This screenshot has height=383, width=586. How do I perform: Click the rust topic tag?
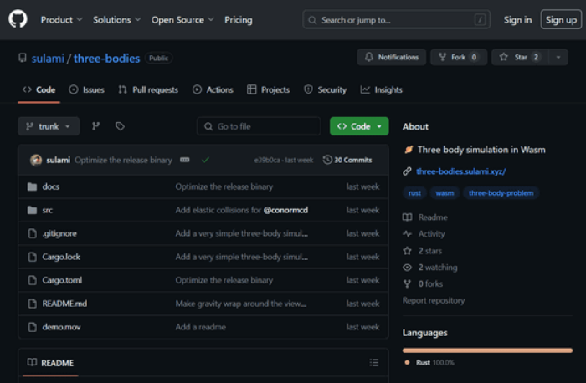[x=414, y=193]
